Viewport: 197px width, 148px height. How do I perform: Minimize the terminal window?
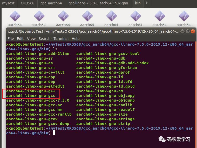point(182,31)
